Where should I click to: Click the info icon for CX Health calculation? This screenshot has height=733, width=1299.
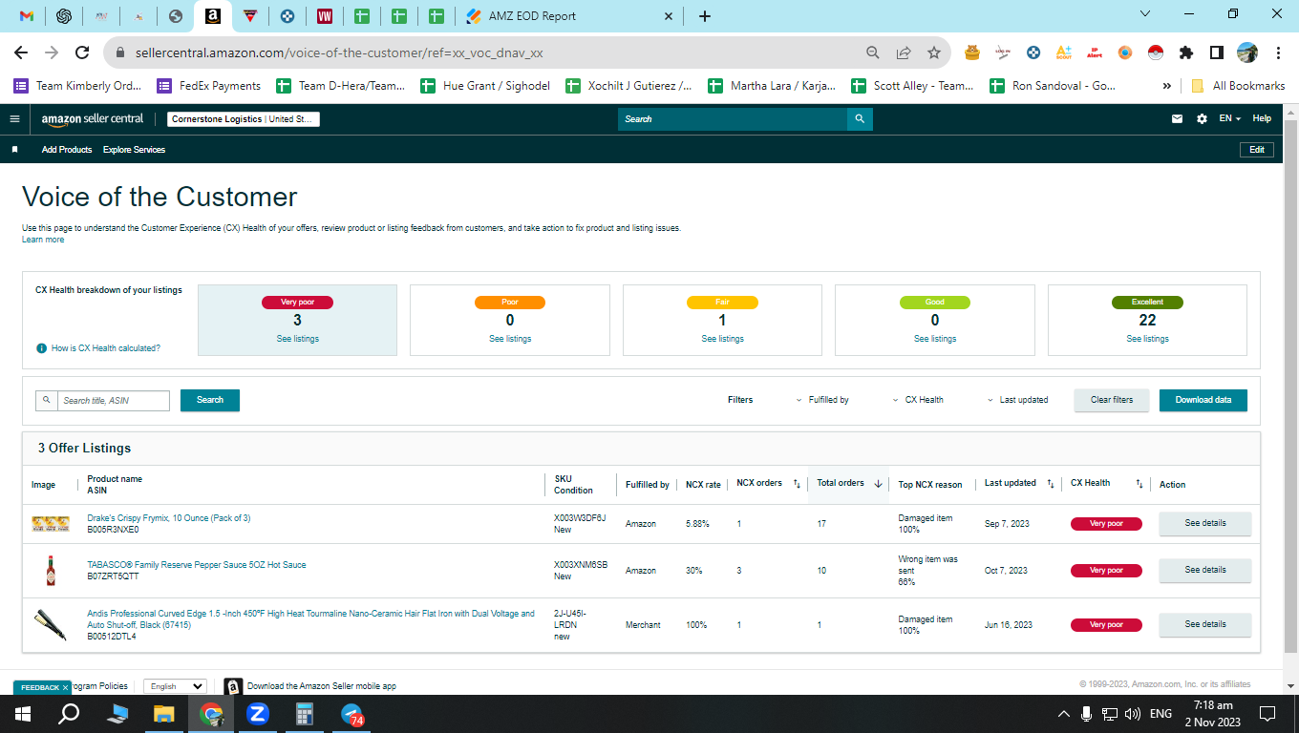(41, 348)
